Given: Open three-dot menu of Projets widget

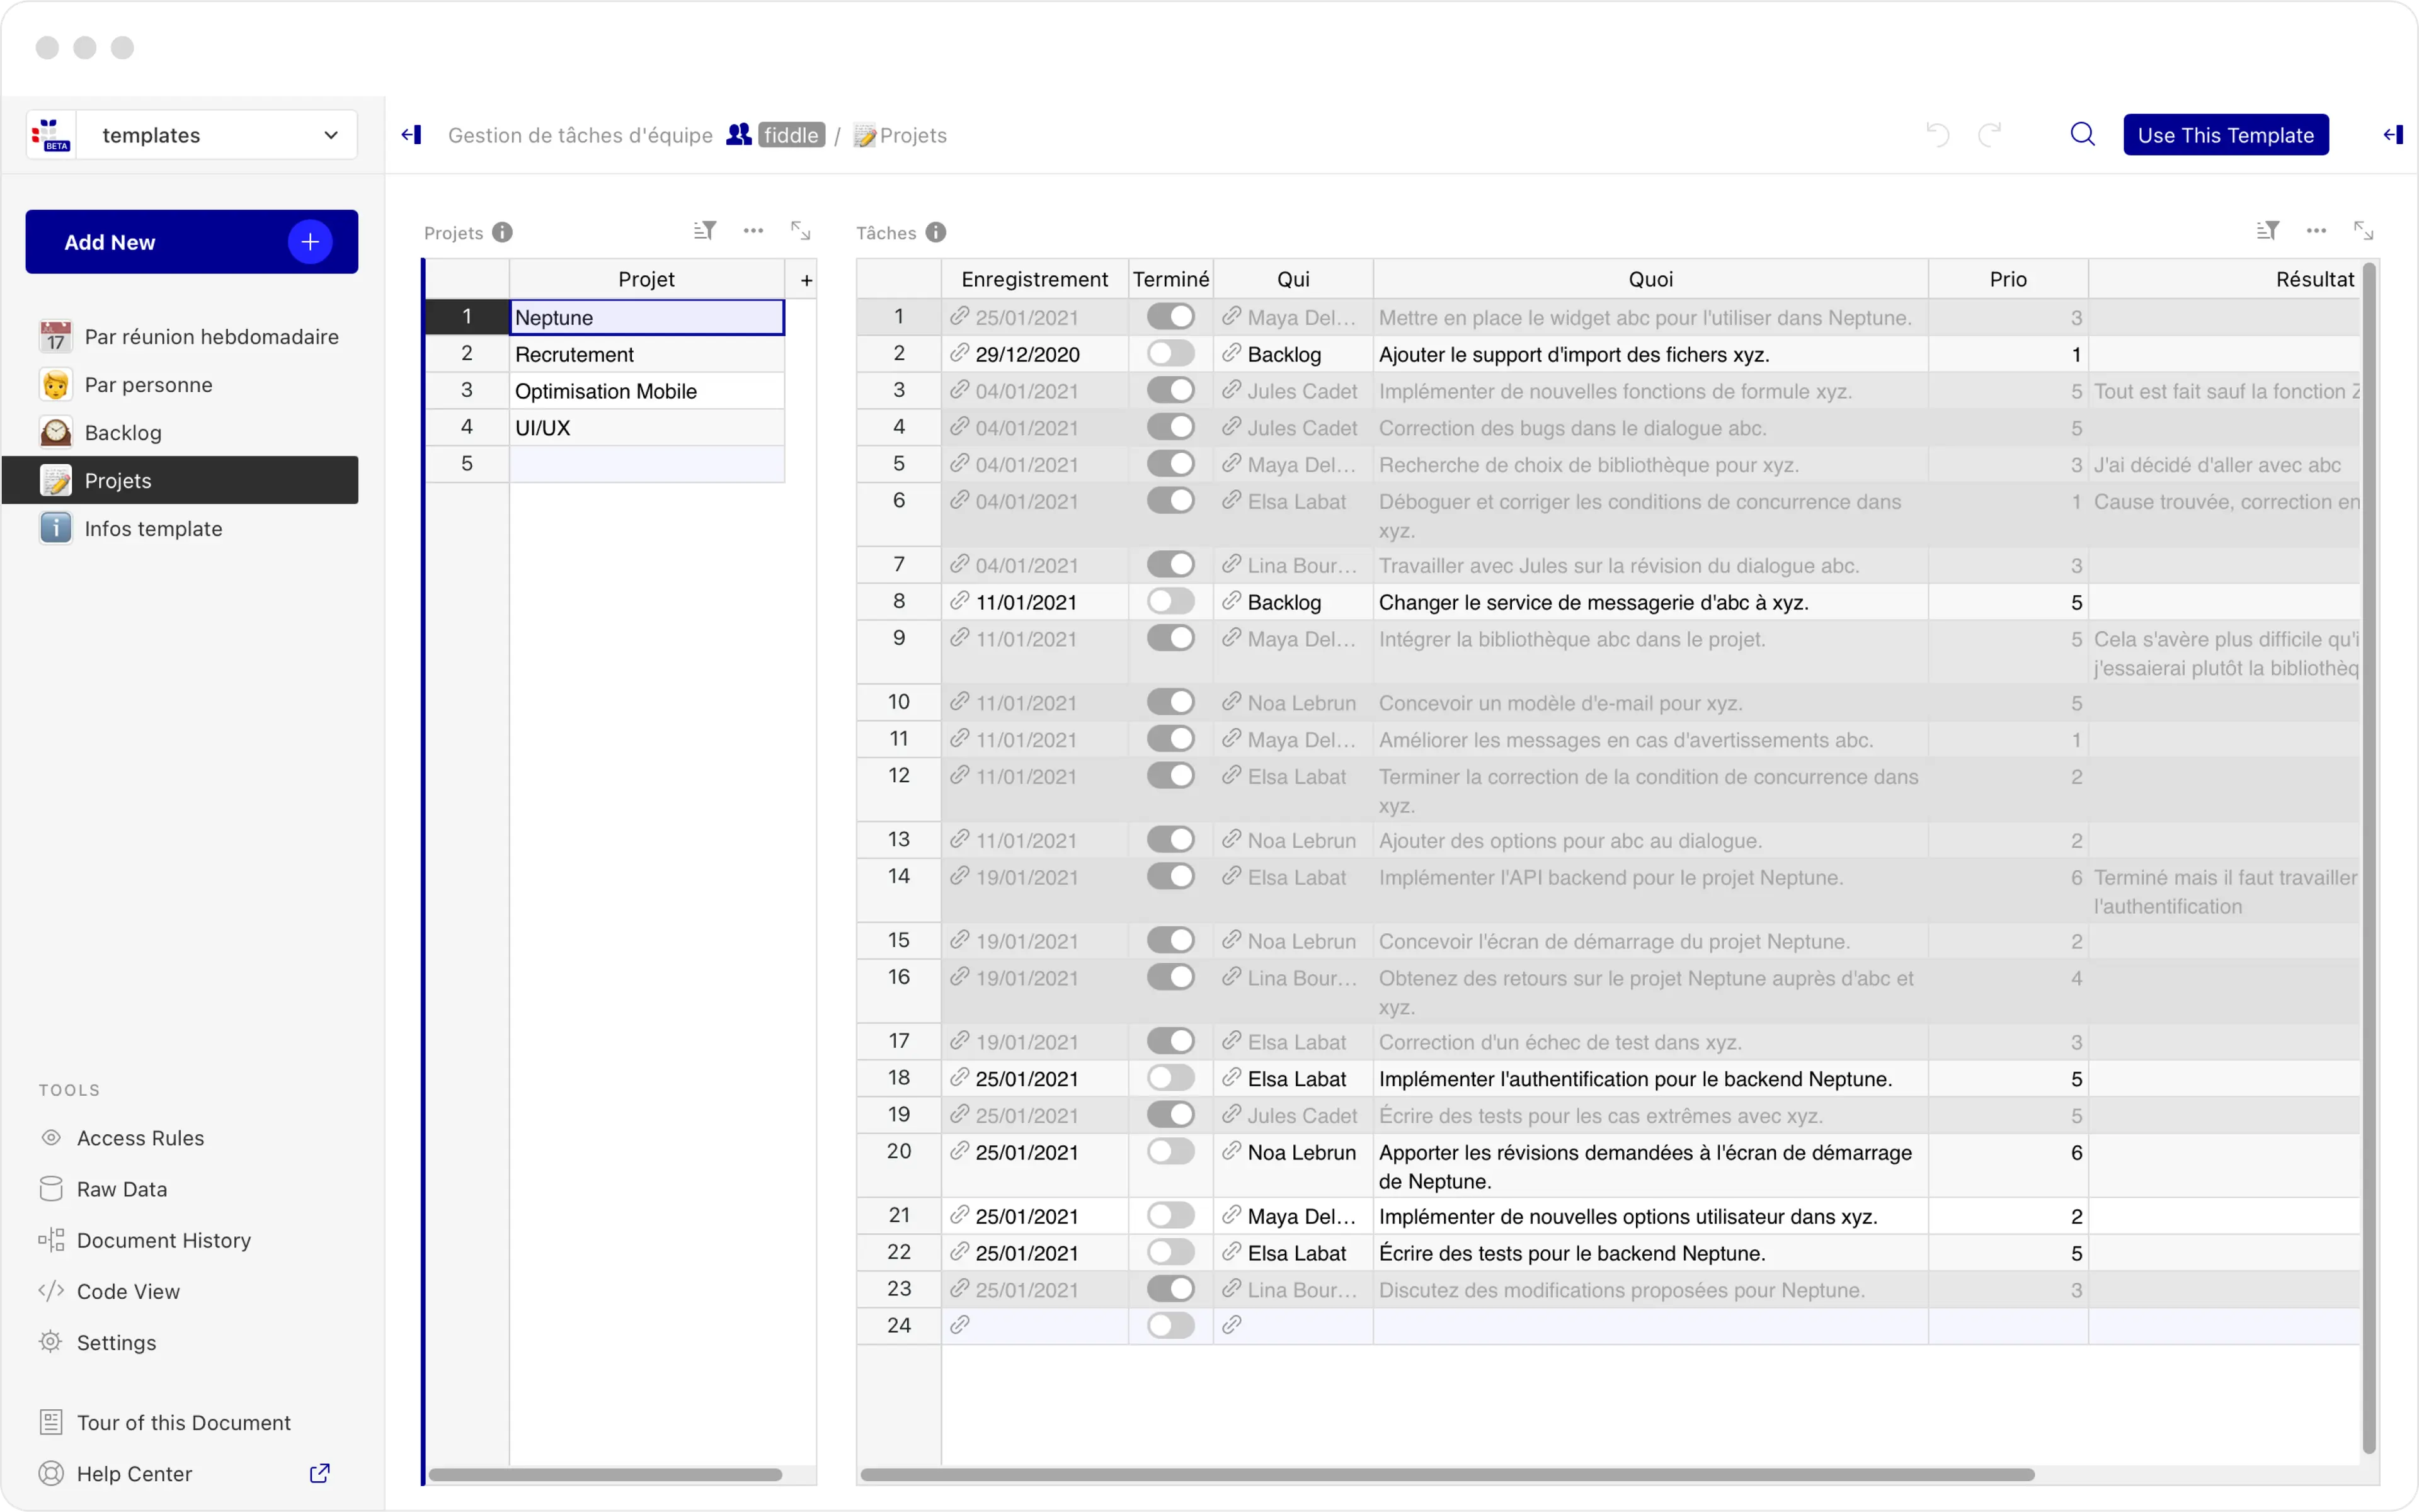Looking at the screenshot, I should (x=753, y=231).
